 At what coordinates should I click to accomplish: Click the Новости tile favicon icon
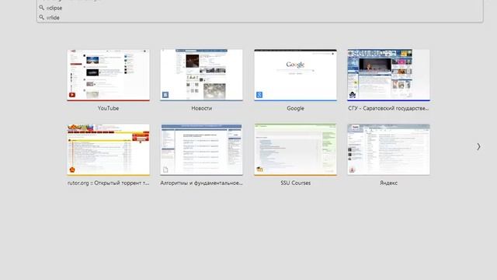165,95
